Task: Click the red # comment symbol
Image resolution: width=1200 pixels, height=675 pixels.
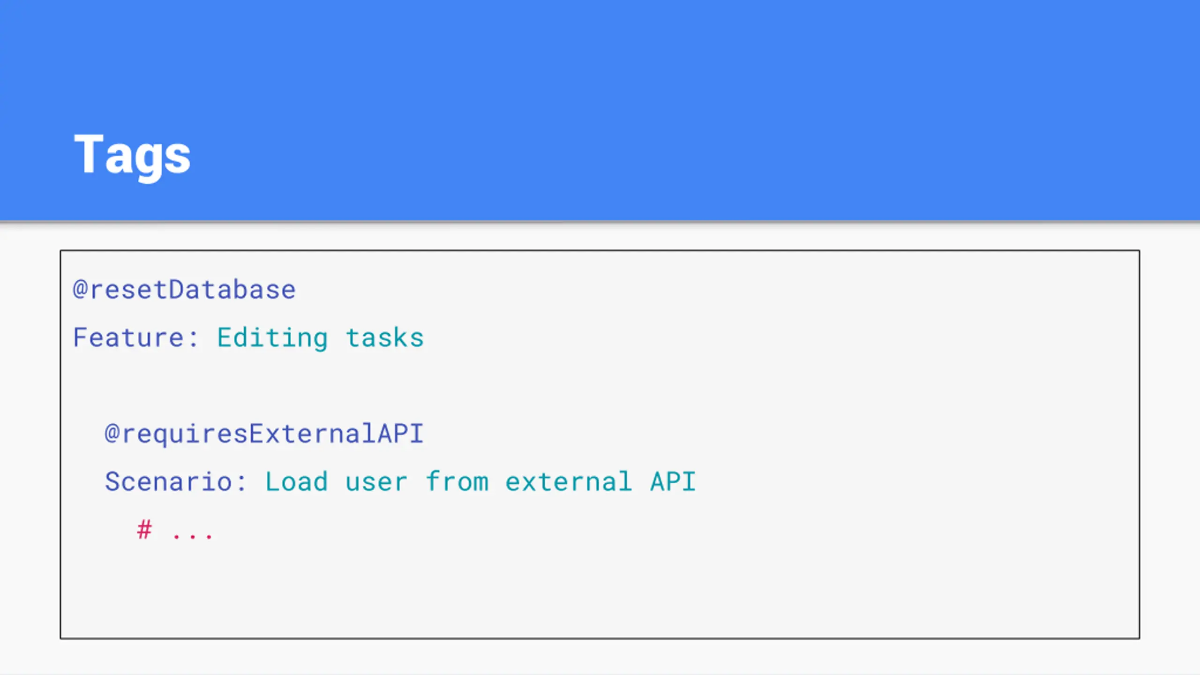Action: pyautogui.click(x=144, y=530)
